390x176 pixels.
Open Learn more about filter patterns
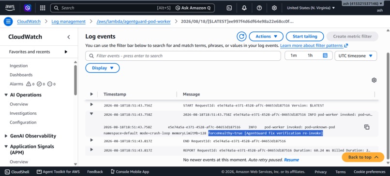click(x=314, y=46)
